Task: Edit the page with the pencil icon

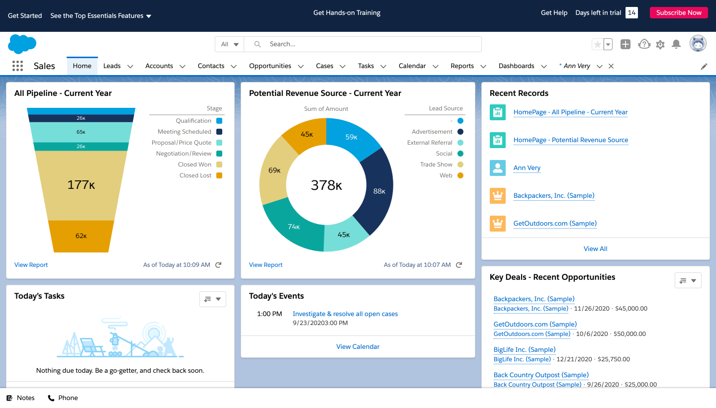Action: coord(704,66)
